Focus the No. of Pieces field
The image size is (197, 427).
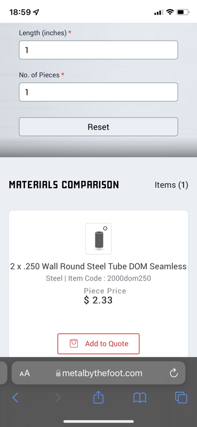pos(98,92)
